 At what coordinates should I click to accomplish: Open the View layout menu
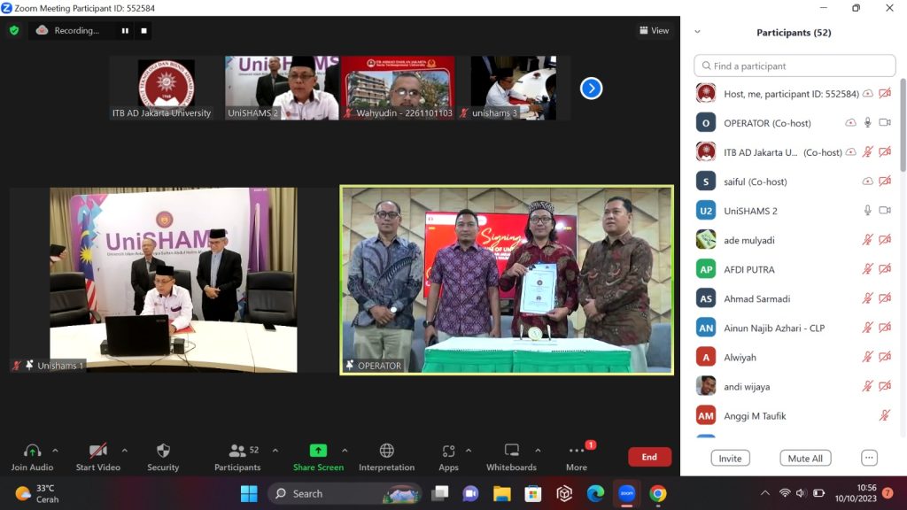coord(655,31)
